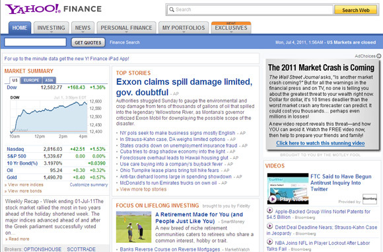Open Banks Reverse Course on Reverse Mortgages
383x252 pixels.
[x=170, y=249]
